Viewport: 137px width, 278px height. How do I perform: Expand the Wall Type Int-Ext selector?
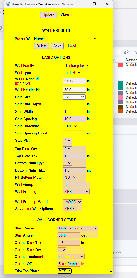(x=72, y=72)
